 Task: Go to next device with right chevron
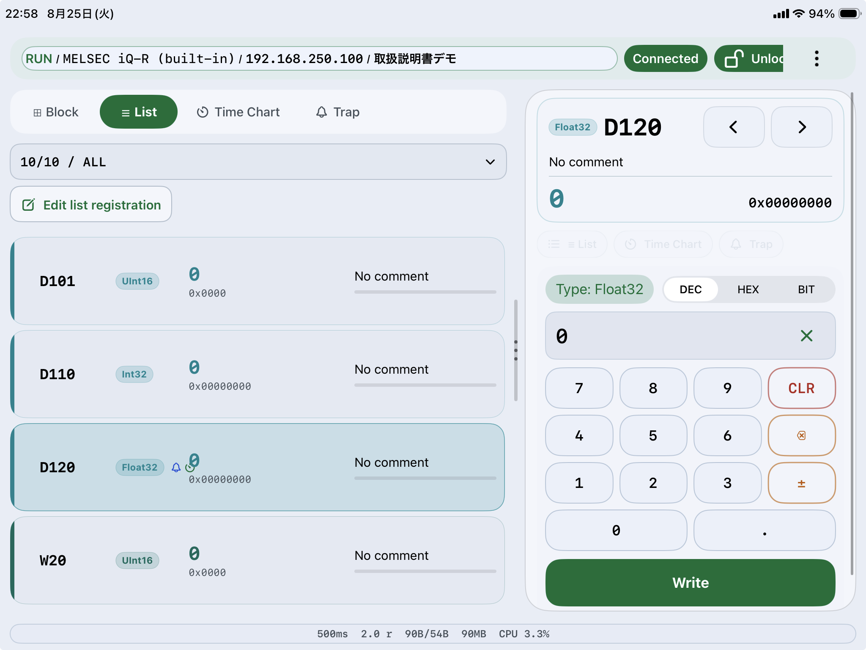click(x=801, y=127)
